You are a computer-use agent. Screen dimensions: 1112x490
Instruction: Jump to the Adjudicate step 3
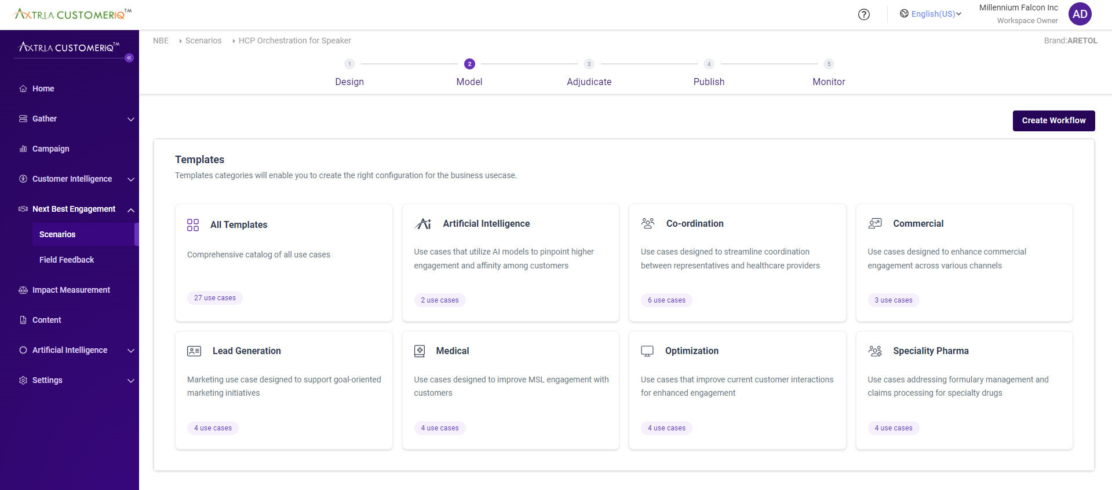pos(589,64)
